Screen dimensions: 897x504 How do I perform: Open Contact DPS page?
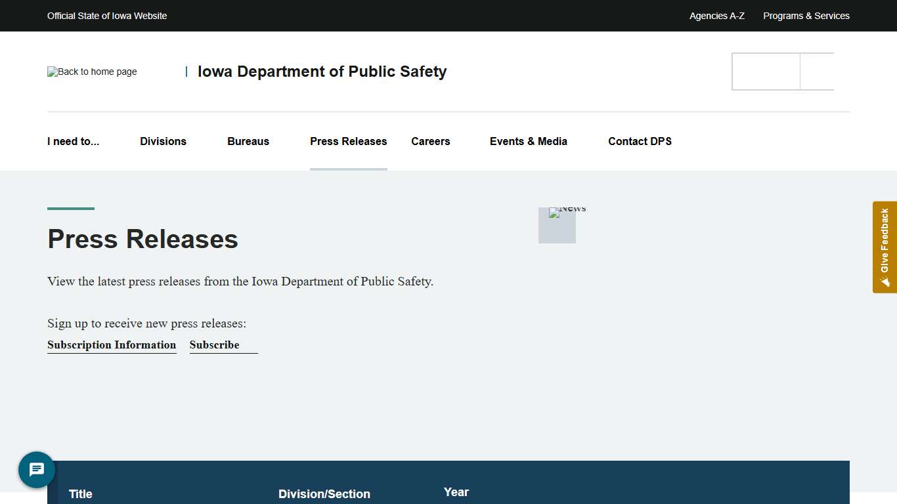click(640, 141)
